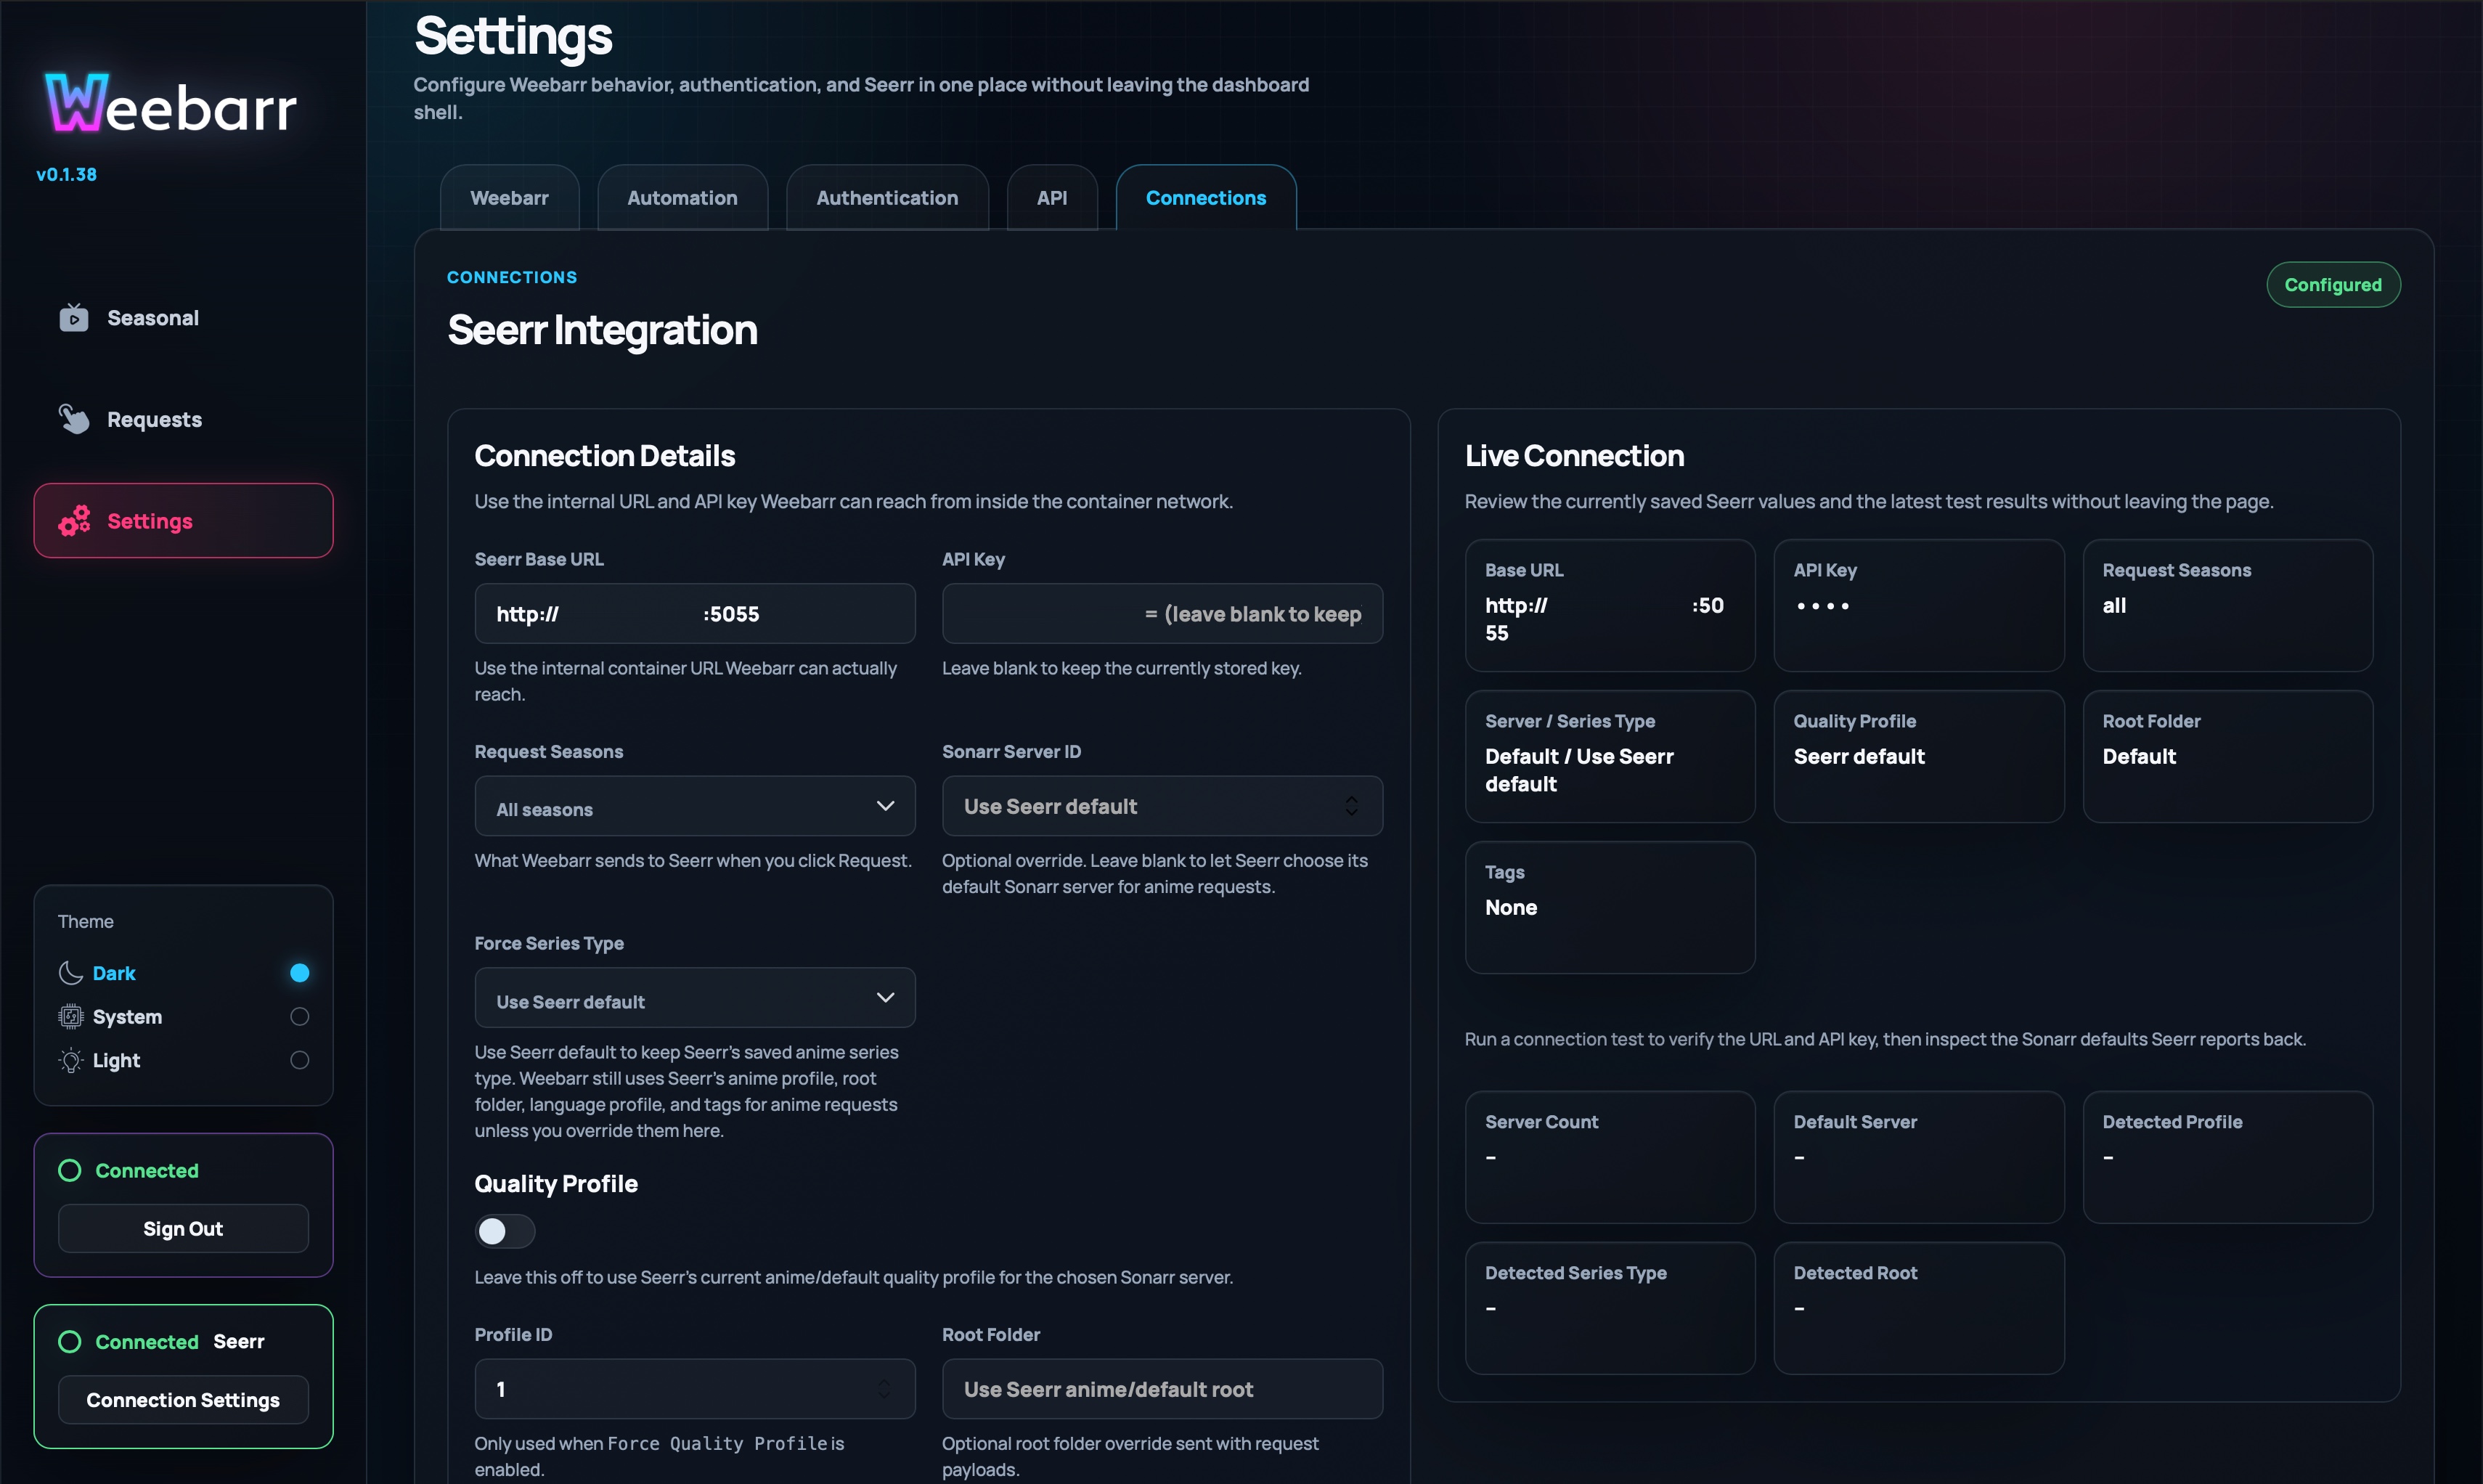This screenshot has width=2483, height=1484.
Task: Click the Seasonal TV icon
Action: [x=73, y=318]
